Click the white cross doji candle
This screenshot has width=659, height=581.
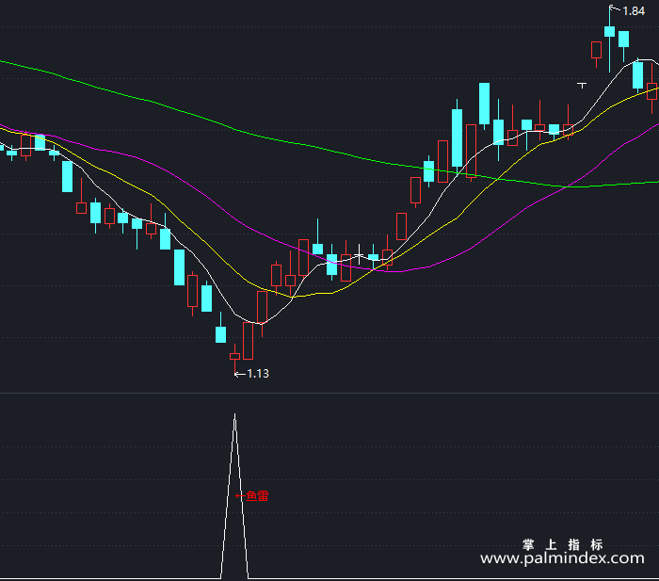coord(360,254)
